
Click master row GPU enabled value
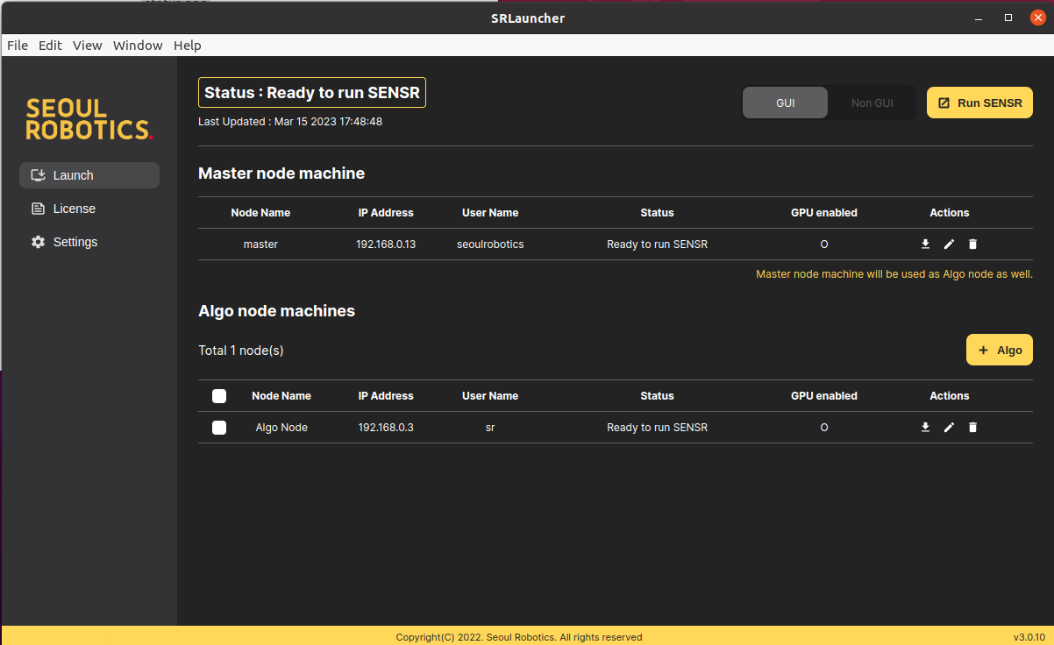click(x=824, y=245)
